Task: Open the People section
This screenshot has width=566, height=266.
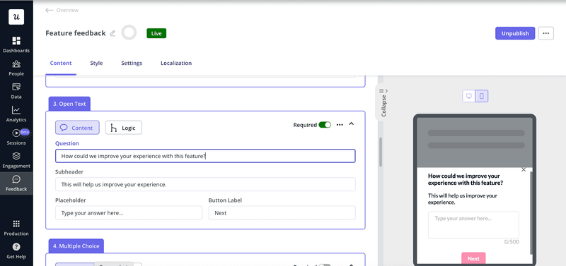Action: tap(16, 68)
